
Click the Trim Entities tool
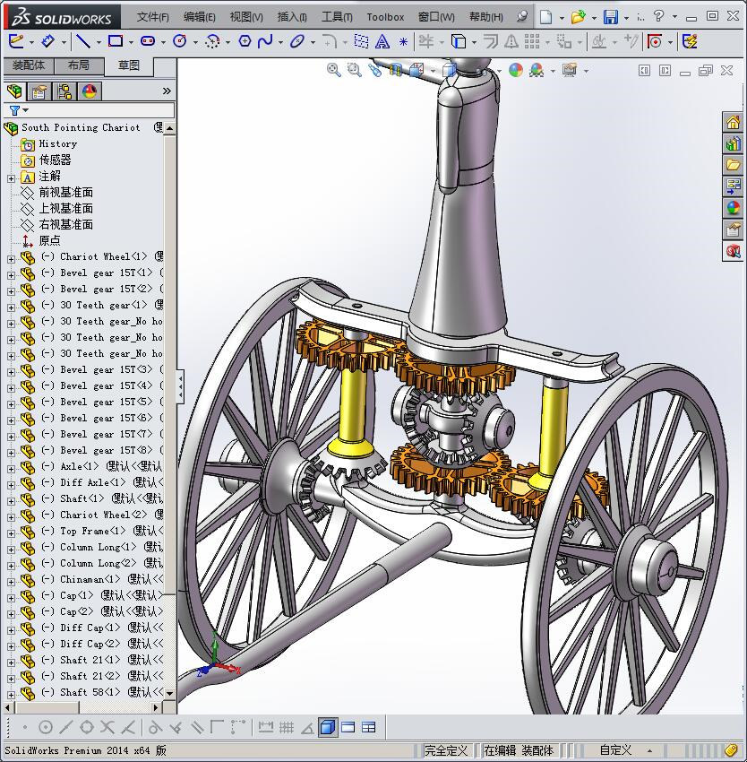(426, 41)
